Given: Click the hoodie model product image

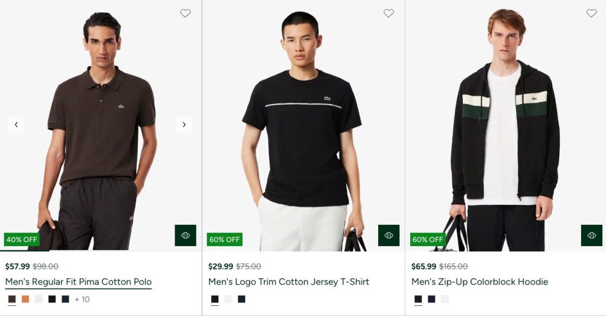Looking at the screenshot, I should (505, 125).
